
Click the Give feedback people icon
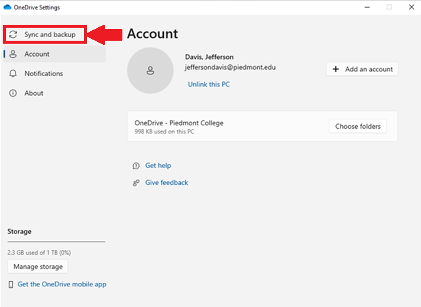(x=136, y=183)
